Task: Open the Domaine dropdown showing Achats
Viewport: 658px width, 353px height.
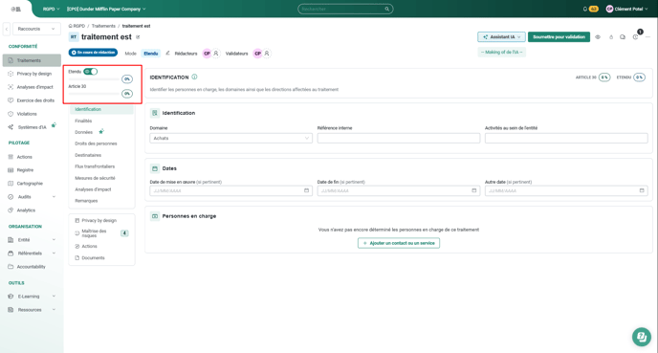Action: 230,138
